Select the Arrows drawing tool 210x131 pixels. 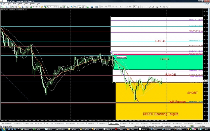coord(167,7)
